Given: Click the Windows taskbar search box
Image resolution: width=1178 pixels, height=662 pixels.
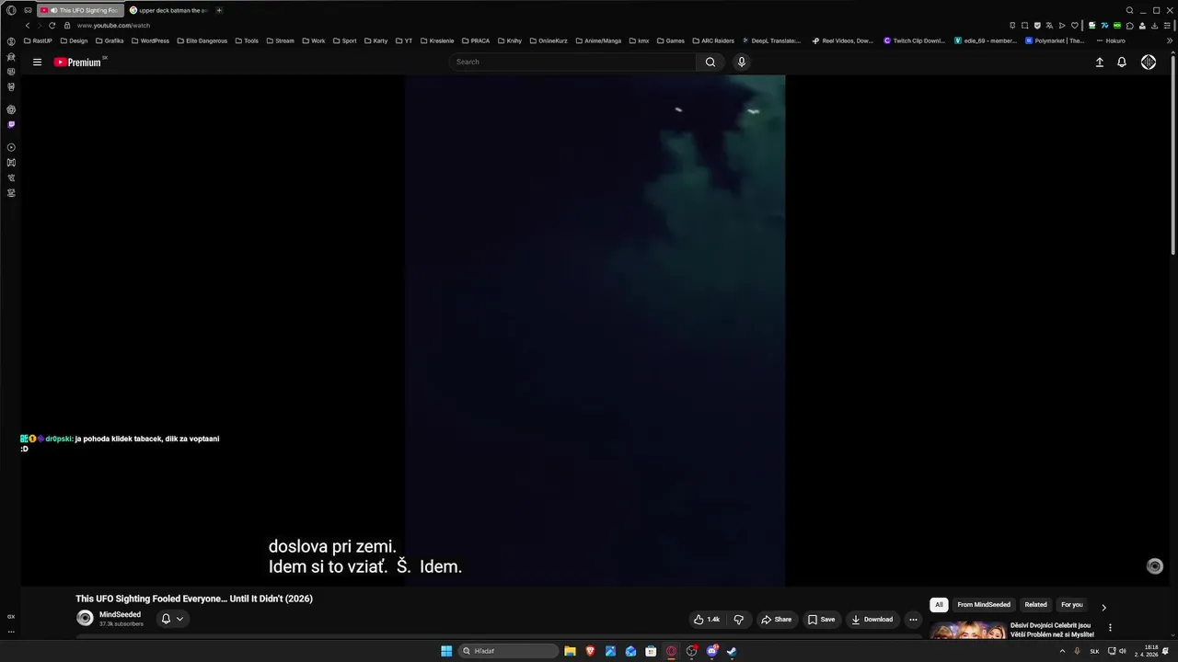Looking at the screenshot, I should click(509, 651).
